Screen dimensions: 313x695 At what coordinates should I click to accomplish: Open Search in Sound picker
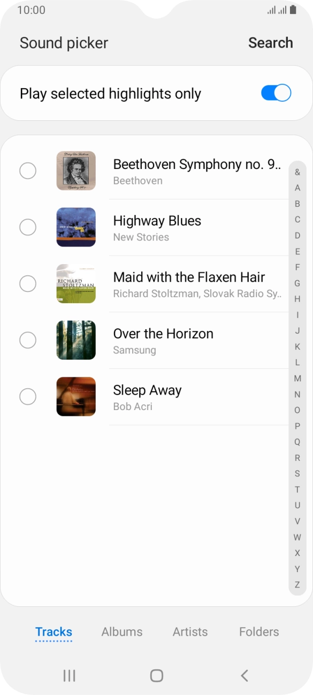point(270,43)
